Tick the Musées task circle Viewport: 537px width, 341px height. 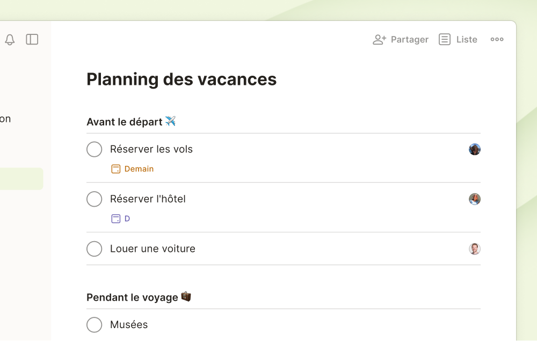[x=94, y=325]
